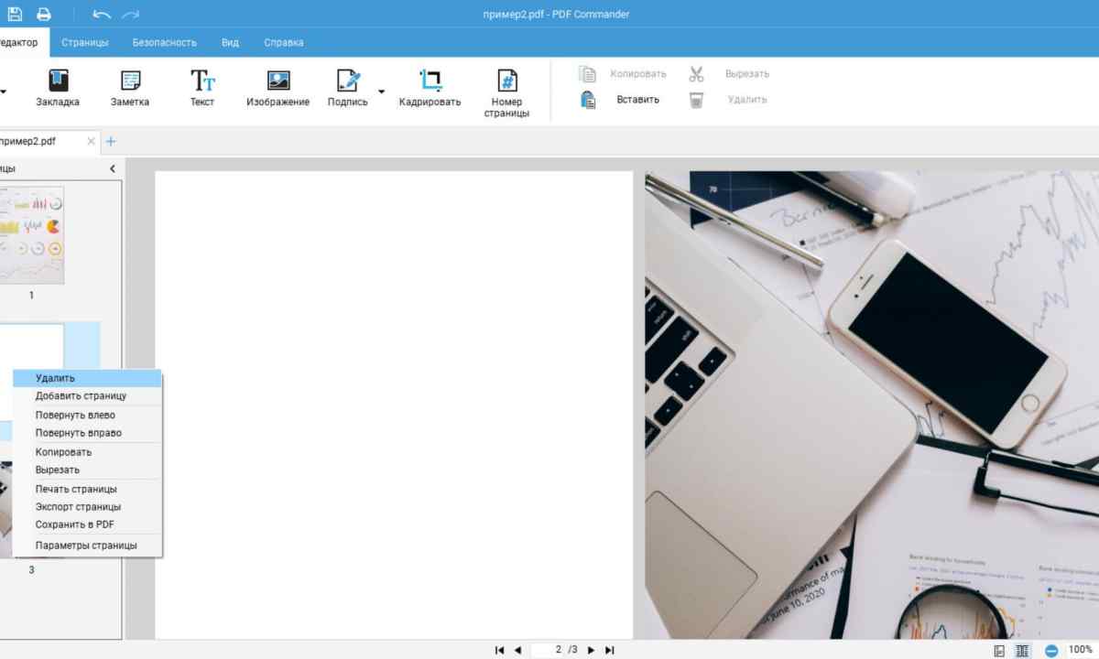The image size is (1099, 659).
Task: Open the Подпись dropdown arrow
Action: (381, 92)
